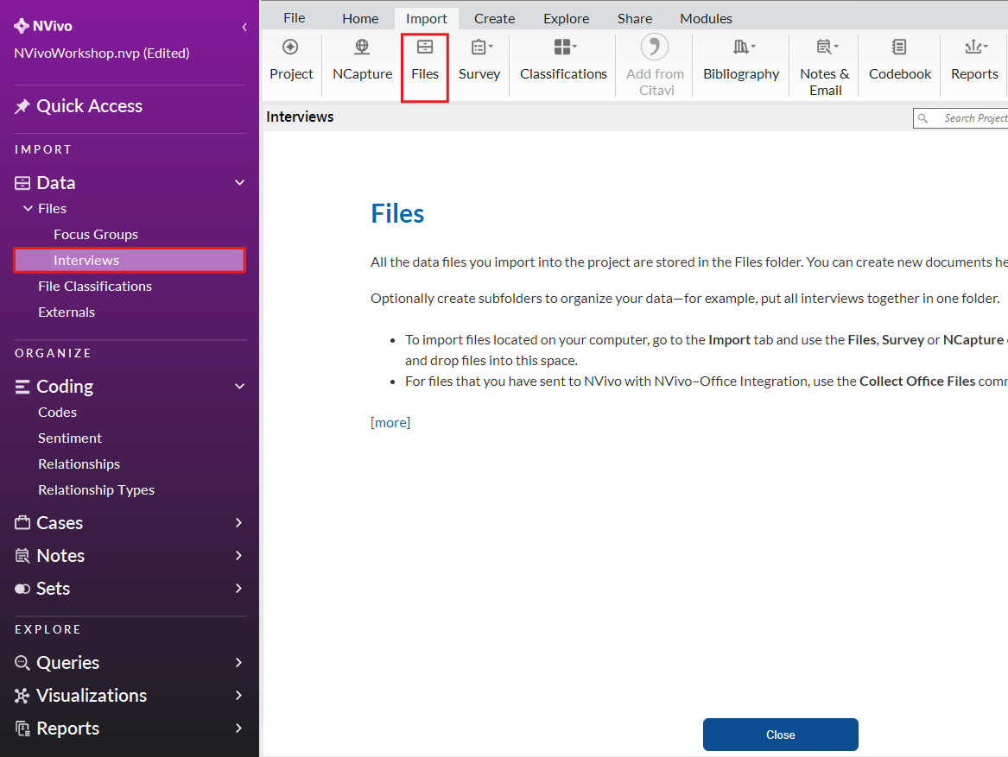Collapse the Coding section chevron
The image size is (1008, 757).
click(240, 386)
